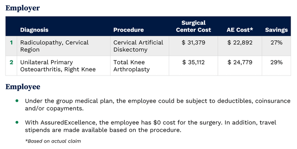Select row number 1 cell
This screenshot has height=149, width=297.
[11, 46]
